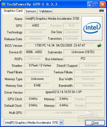Click the GPU-Z title bar app icon
This screenshot has width=107, height=127.
4,4
